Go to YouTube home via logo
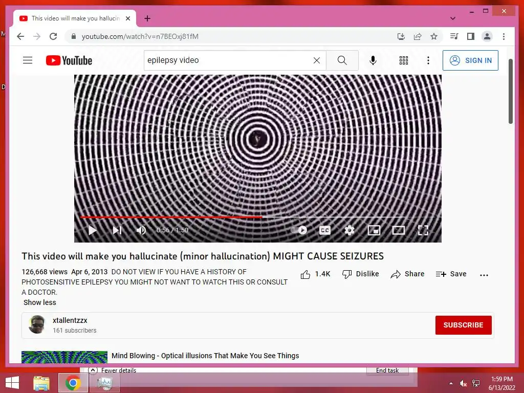This screenshot has width=524, height=393. coord(69,60)
